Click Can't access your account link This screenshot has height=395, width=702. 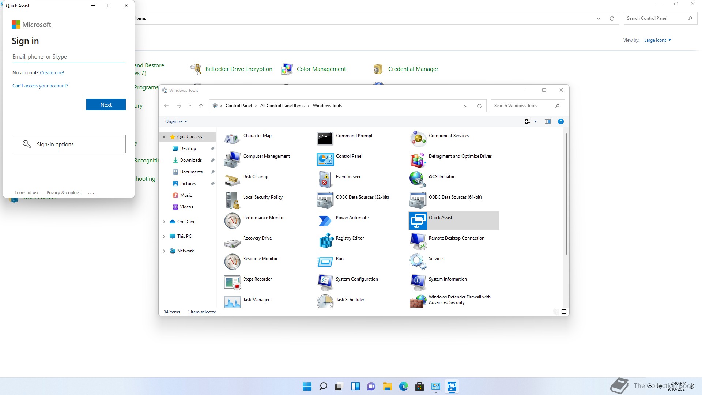pyautogui.click(x=40, y=86)
